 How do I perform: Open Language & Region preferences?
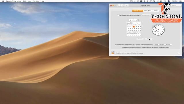[x=163, y=45]
